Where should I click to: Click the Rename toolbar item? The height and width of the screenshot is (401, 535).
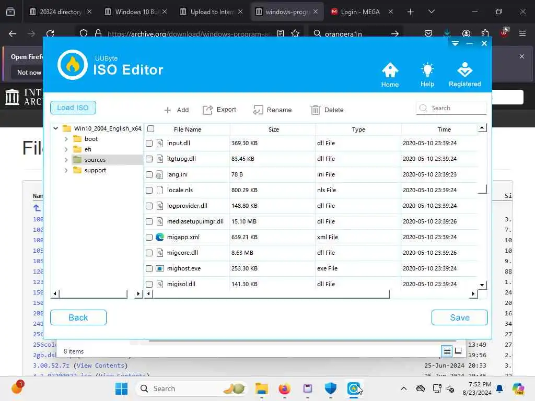point(272,110)
